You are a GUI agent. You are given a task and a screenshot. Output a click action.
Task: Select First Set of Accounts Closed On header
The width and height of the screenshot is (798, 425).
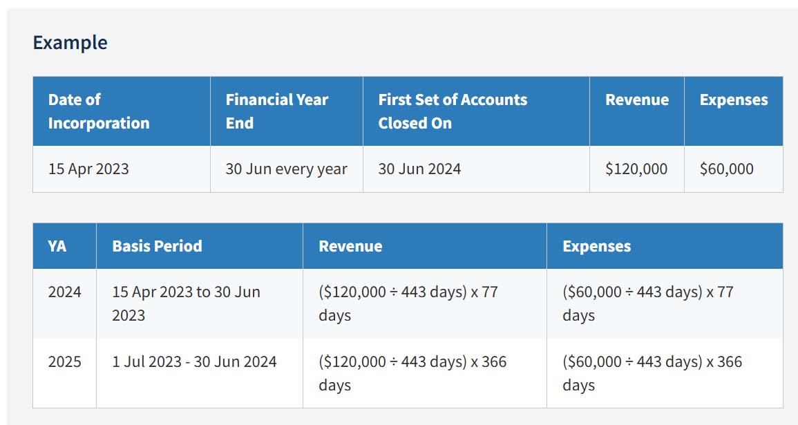point(476,111)
